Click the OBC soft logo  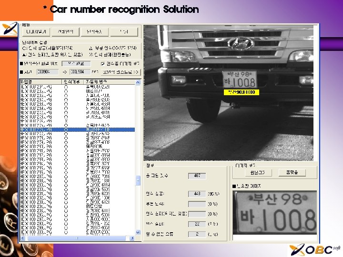315,250
